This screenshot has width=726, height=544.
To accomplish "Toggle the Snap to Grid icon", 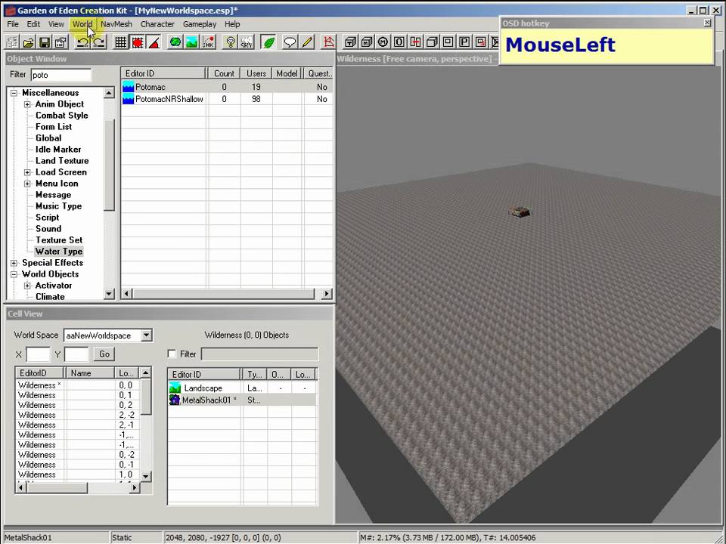I will tap(121, 42).
